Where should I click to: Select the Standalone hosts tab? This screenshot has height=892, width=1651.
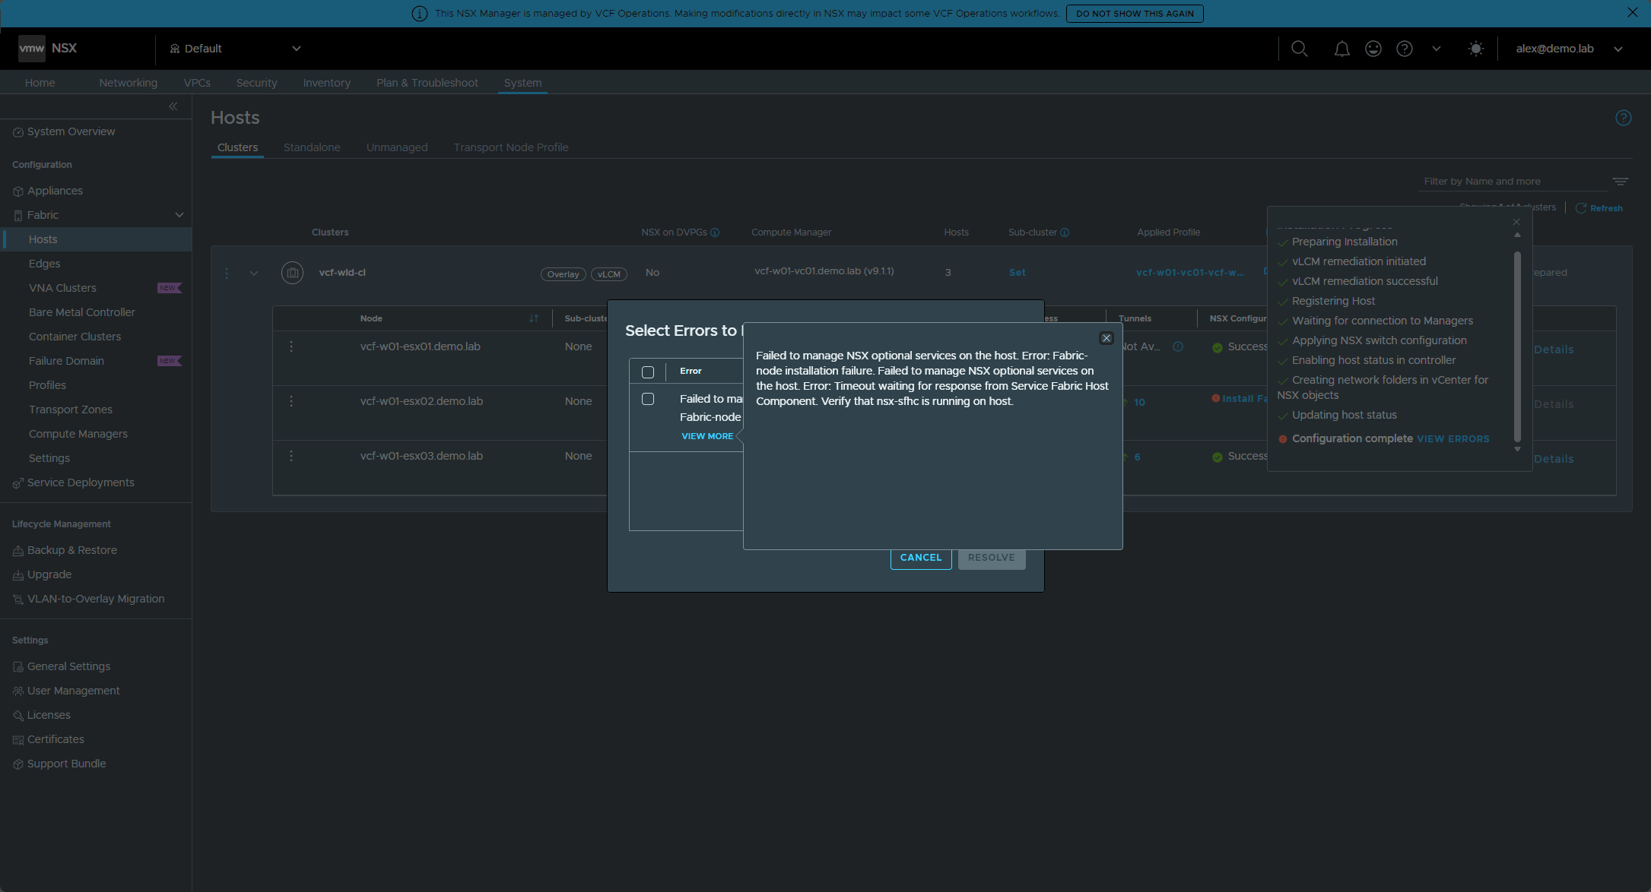coord(312,147)
